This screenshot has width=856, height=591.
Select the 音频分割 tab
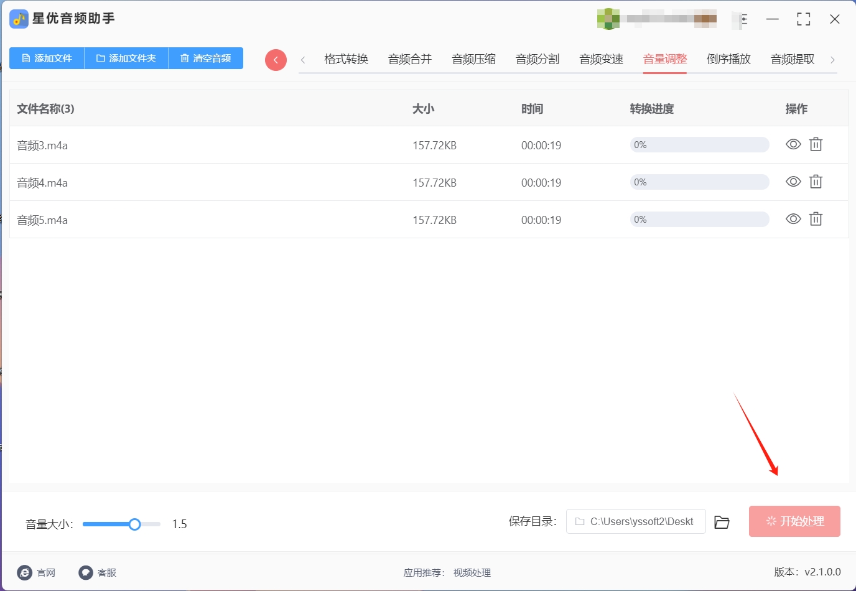(537, 59)
